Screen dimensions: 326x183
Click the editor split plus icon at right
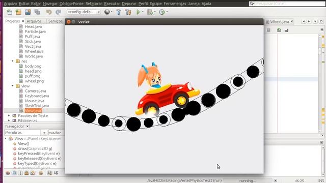click(322, 29)
